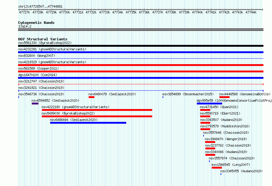Open esv1566545 (Levy2007) label
The width and height of the screenshot is (272, 186).
231,165
